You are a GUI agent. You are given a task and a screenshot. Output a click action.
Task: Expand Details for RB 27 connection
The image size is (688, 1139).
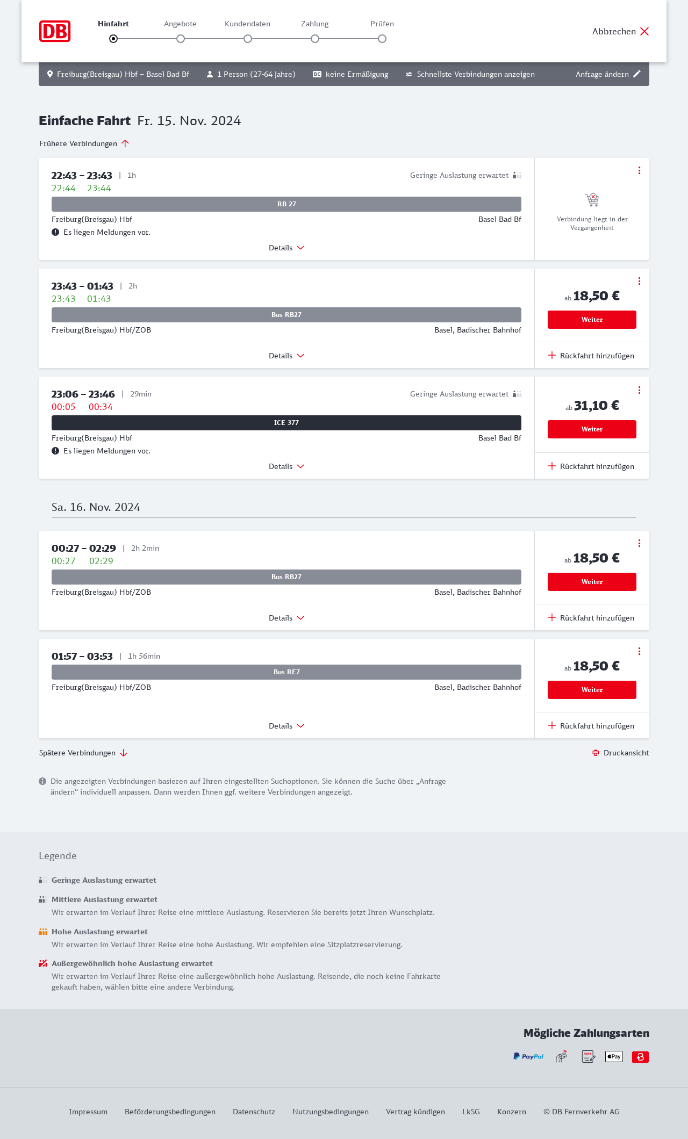286,248
